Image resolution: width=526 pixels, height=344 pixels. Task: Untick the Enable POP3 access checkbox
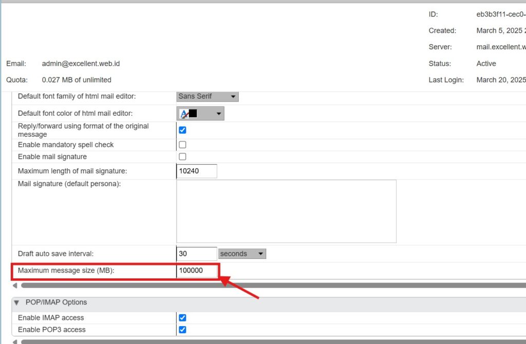[x=182, y=330]
